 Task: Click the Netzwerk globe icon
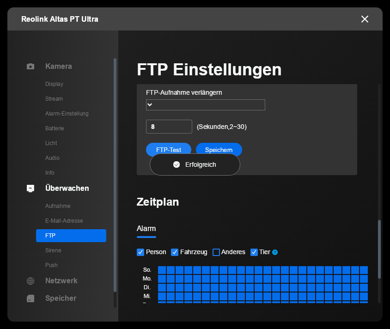30,281
